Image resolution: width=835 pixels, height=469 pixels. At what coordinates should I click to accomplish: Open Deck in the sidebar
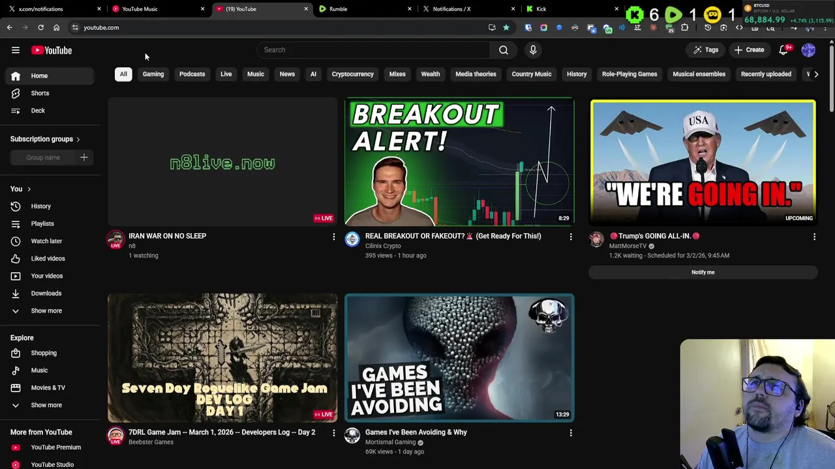click(50, 111)
